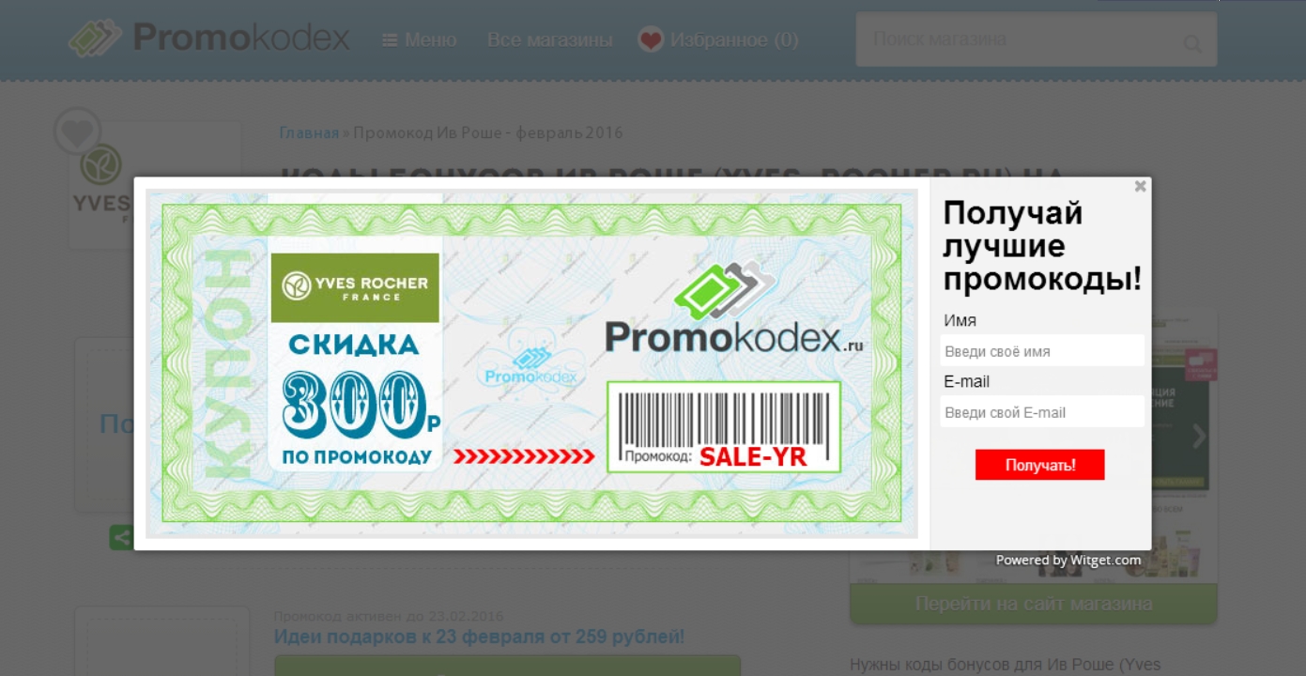Viewport: 1306px width, 676px height.
Task: Click the barcode with the SALE-YR promo code
Action: point(723,427)
